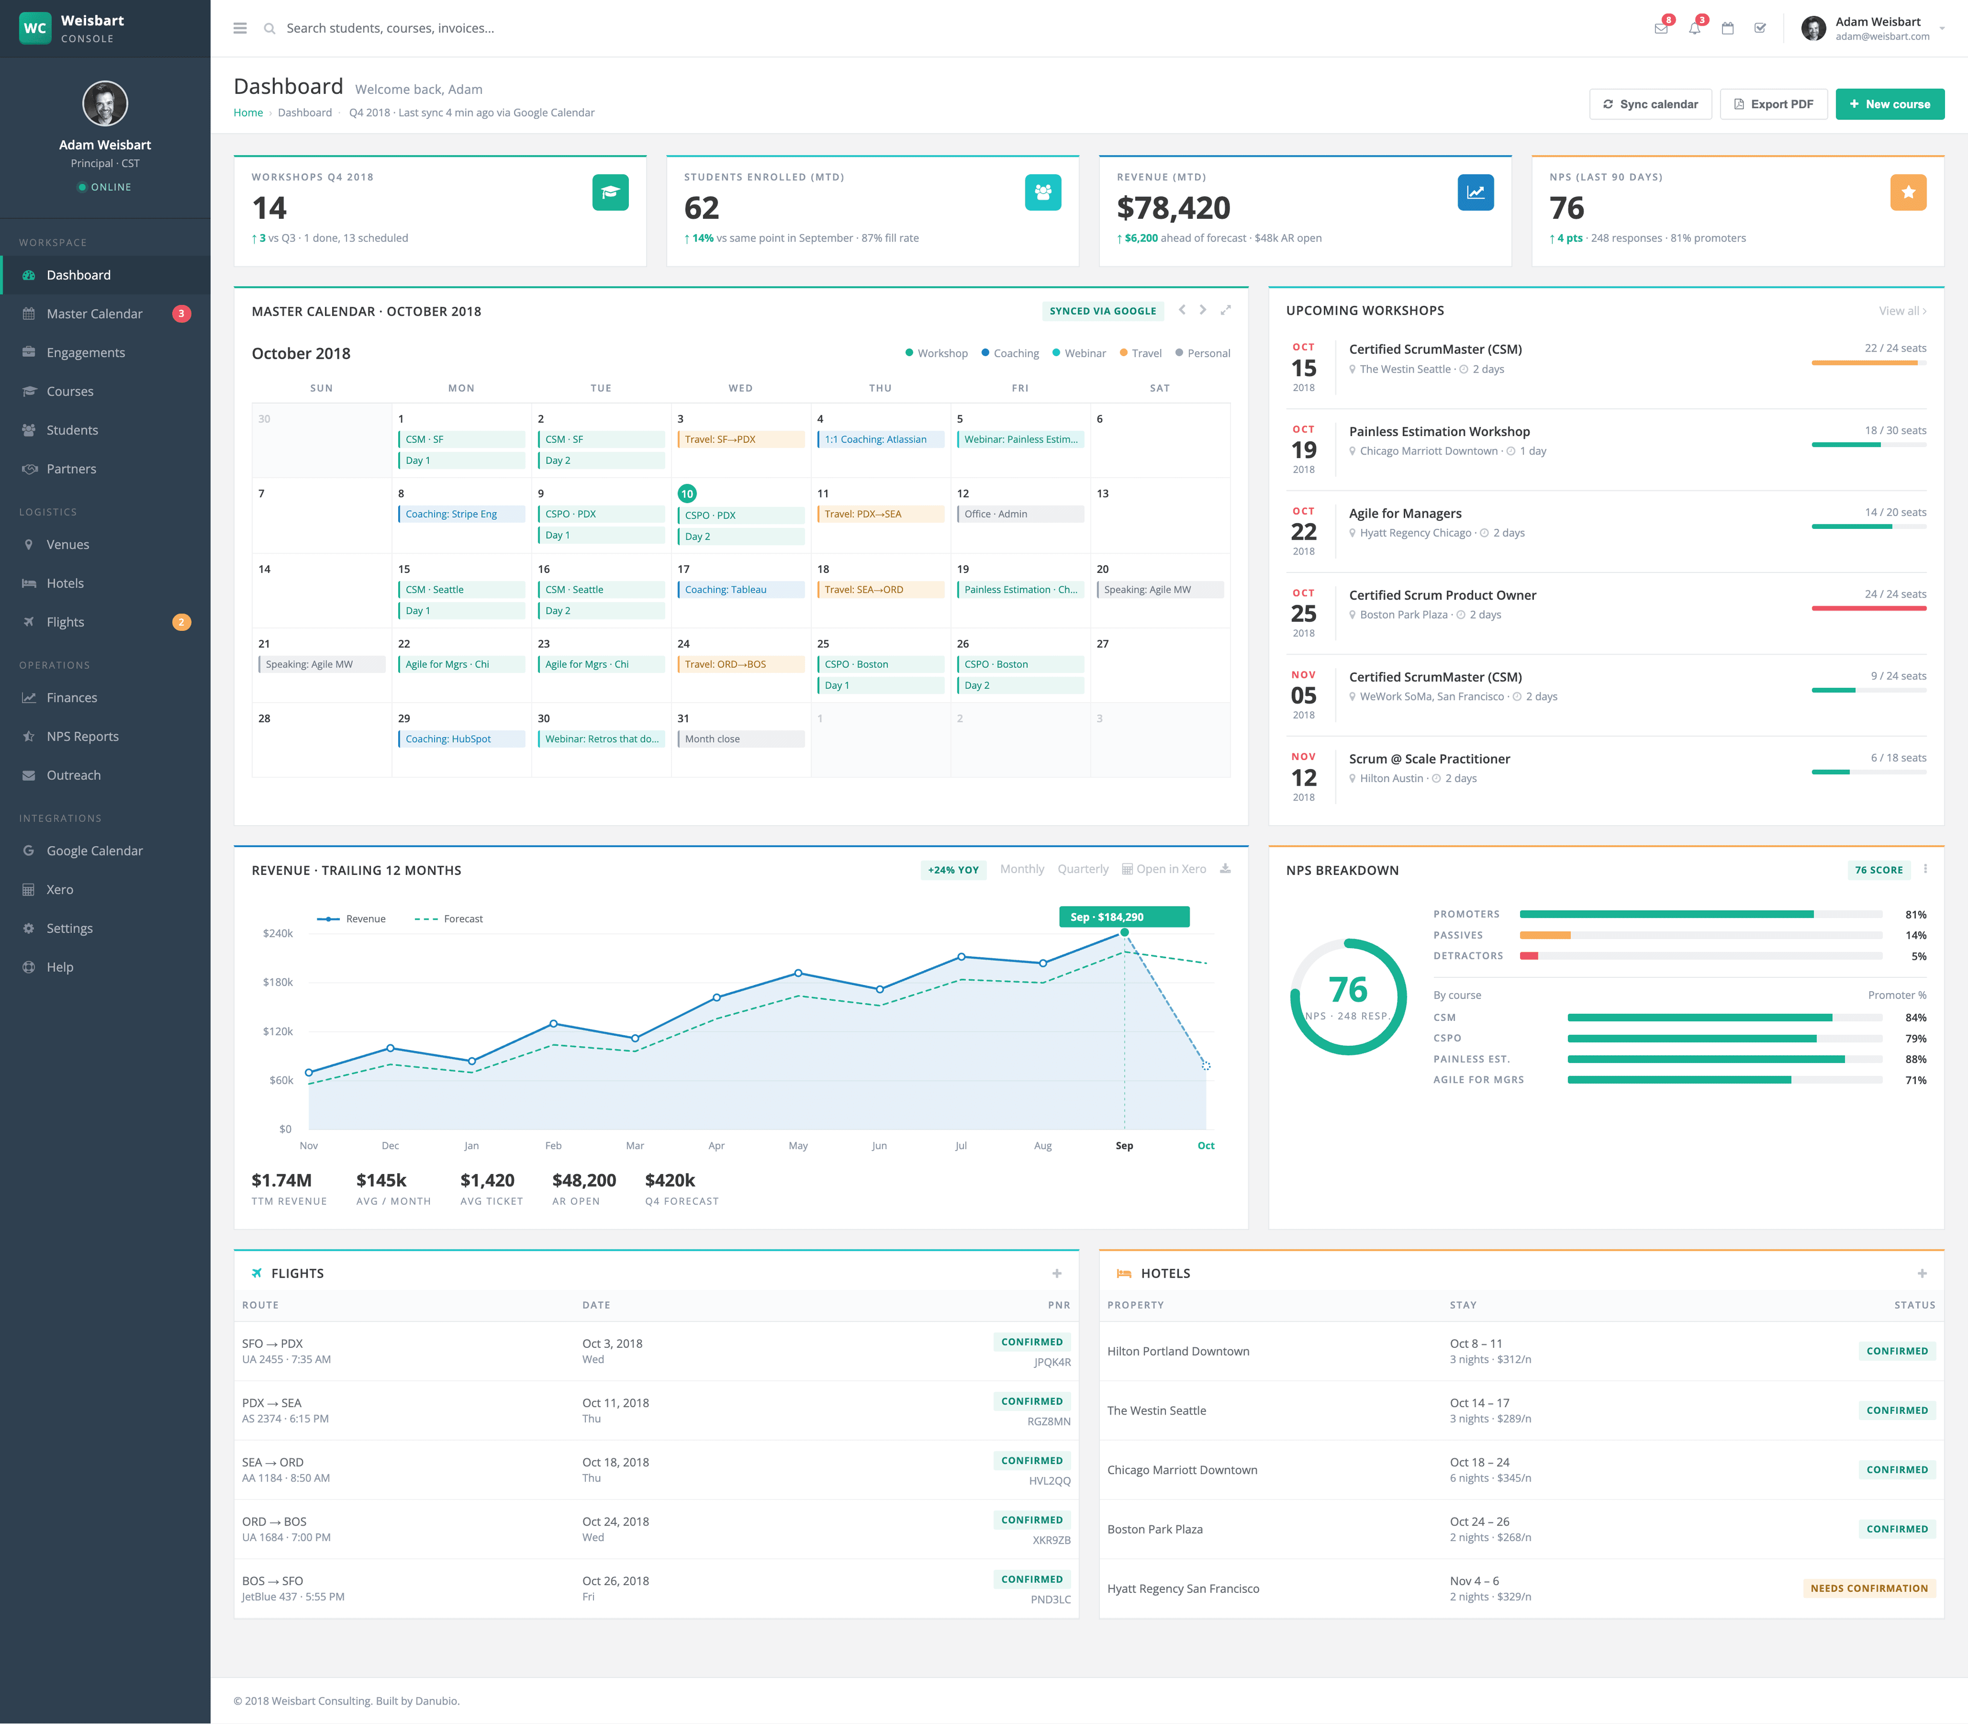Open NPS Breakdown more options menu
Viewport: 1968px width, 1724px height.
tap(1925, 869)
